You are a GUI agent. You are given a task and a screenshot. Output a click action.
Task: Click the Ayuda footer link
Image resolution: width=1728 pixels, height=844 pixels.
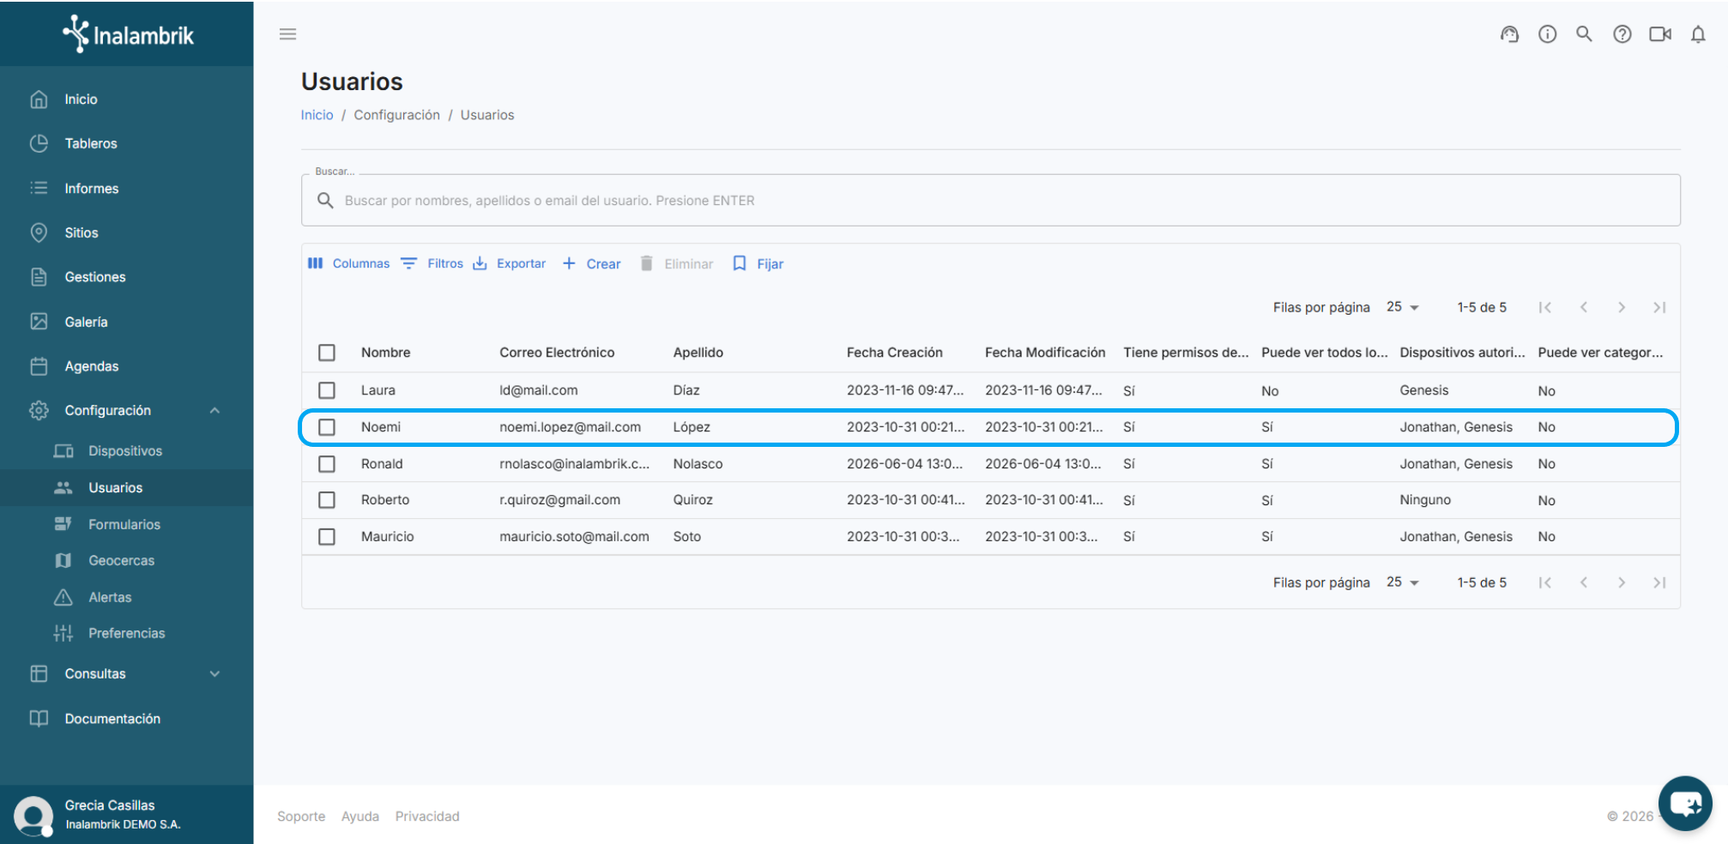point(360,817)
